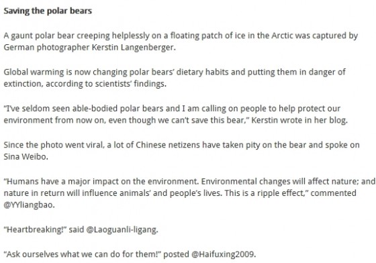Click the word 'Arctic' in first paragraph
Viewport: 376px width, 263px height.
click(282, 36)
